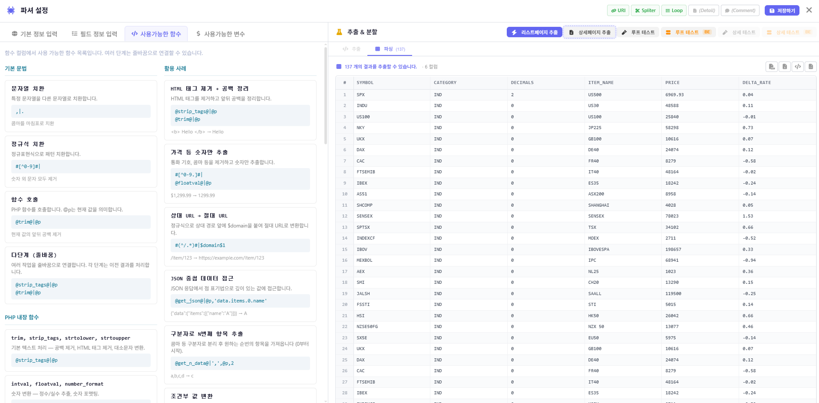
Task: Switch to the 기본 정보 입력 tab
Action: (x=34, y=34)
